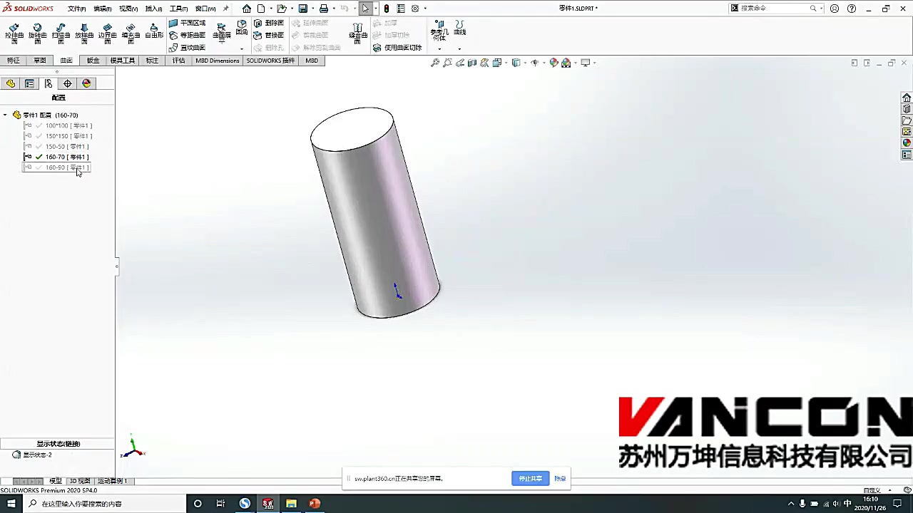
Task: Open the dropdown under 圆角 in the ribbon
Action: 242,48
